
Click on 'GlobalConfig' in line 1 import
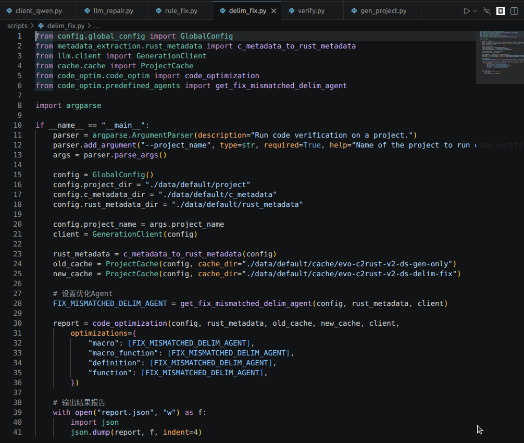(206, 36)
